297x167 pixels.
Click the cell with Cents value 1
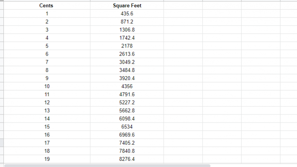47,14
